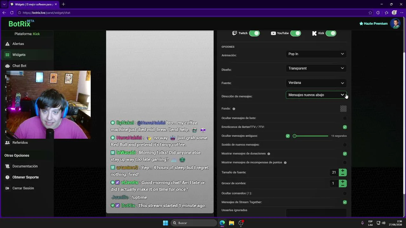Reload the page with the refresh icon
The image size is (406, 228).
coord(12,13)
